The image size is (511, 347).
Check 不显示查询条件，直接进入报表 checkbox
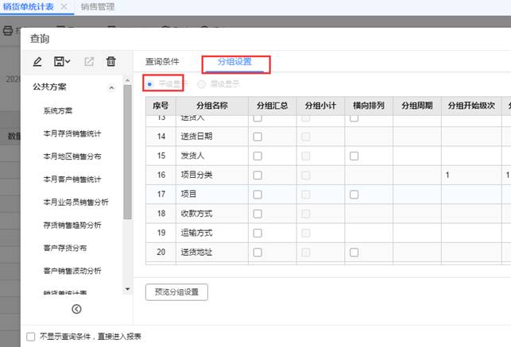click(x=31, y=336)
